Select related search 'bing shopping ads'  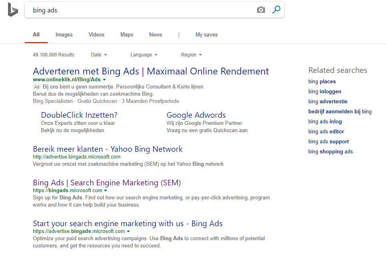point(330,152)
